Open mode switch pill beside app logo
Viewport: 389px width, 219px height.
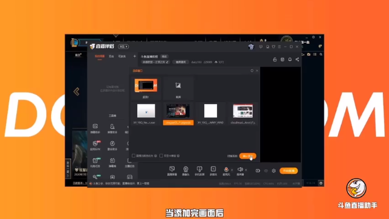coord(123,47)
